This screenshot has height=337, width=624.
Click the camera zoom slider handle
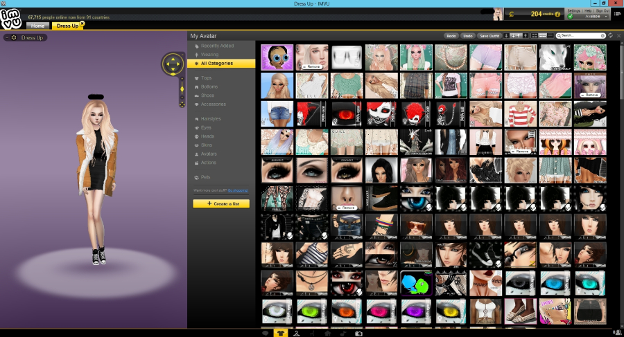point(182,89)
